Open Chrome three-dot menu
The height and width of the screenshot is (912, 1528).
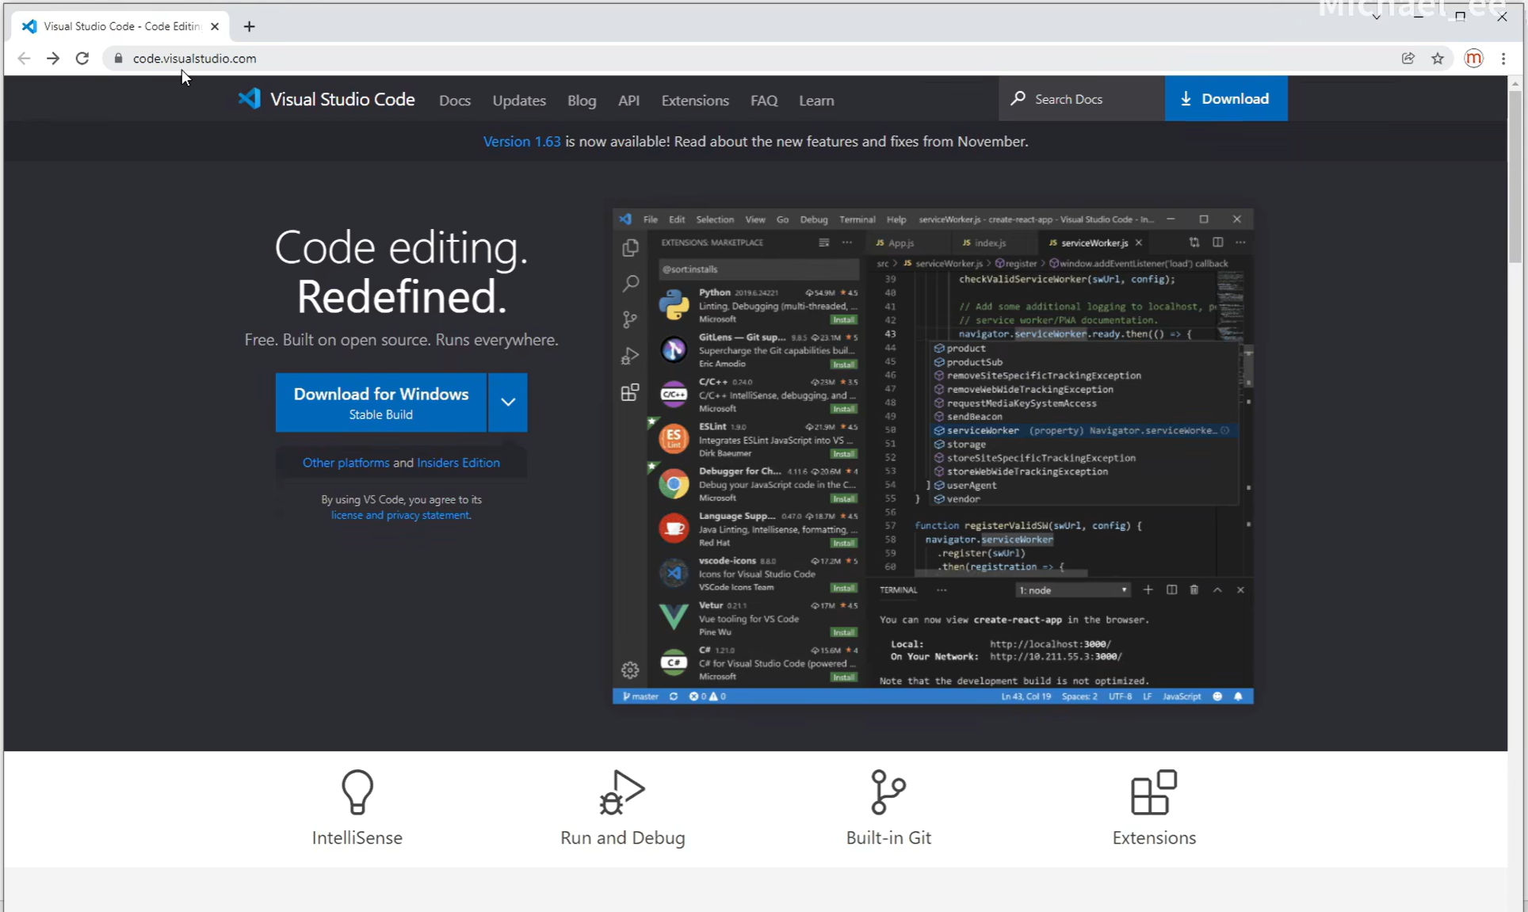(x=1503, y=59)
